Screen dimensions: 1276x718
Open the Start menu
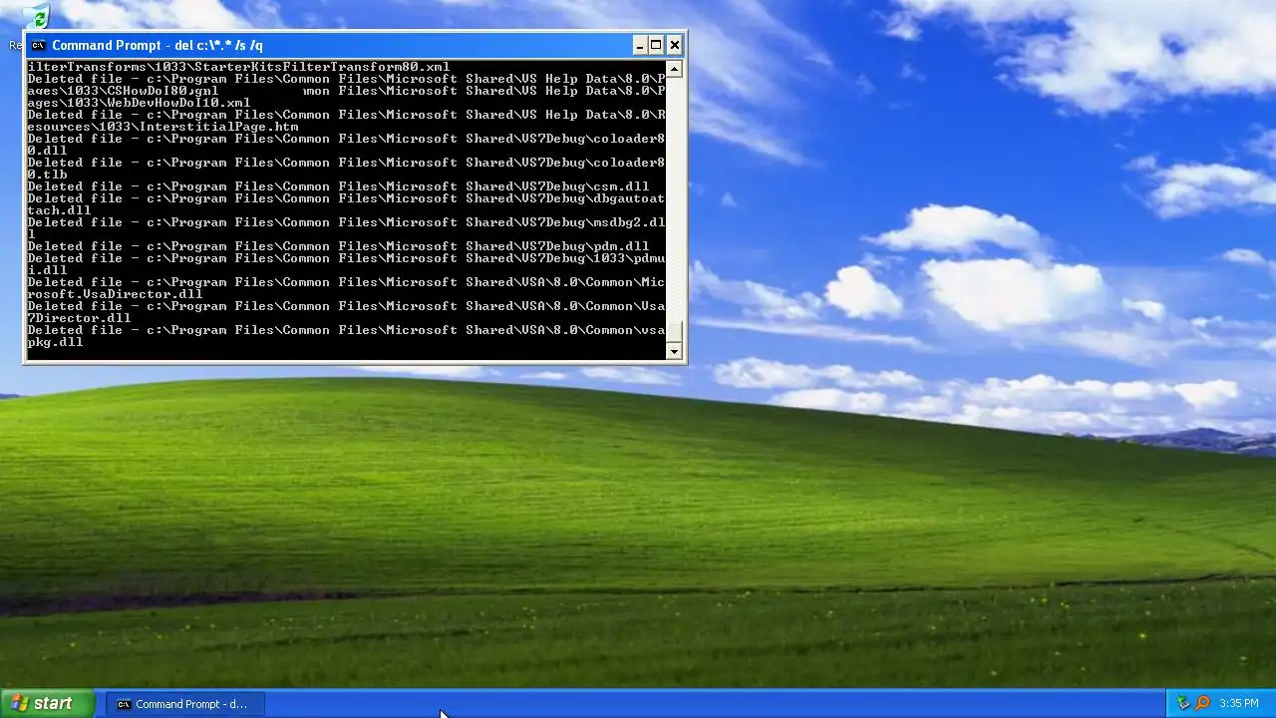coord(47,704)
